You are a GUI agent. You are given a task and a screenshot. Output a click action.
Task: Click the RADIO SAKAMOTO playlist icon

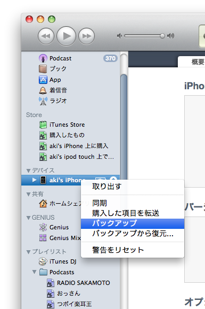50,283
